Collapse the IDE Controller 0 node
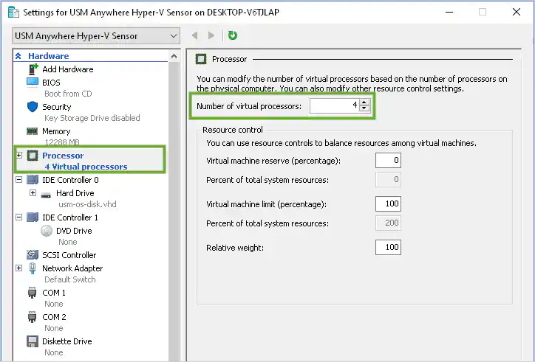 (19, 179)
